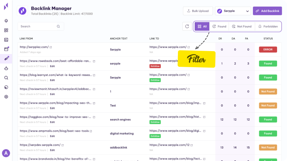Click the Backlink Manager round logo
The image size is (287, 161).
pos(22,11)
